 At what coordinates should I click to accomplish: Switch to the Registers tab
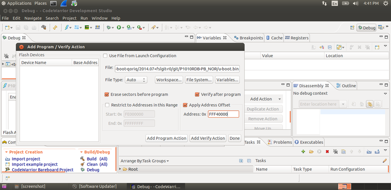tap(297, 38)
